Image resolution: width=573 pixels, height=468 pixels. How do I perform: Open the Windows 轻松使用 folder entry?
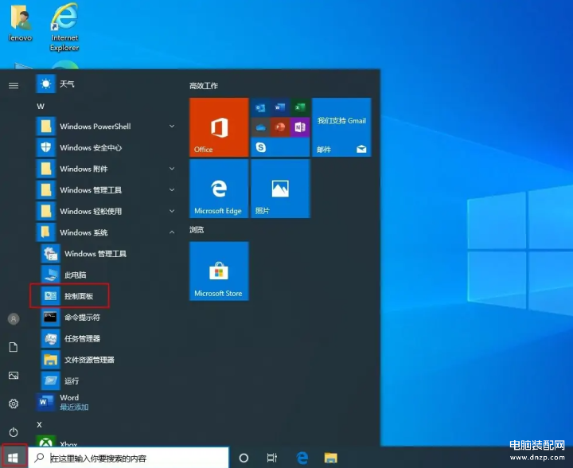pyautogui.click(x=106, y=211)
